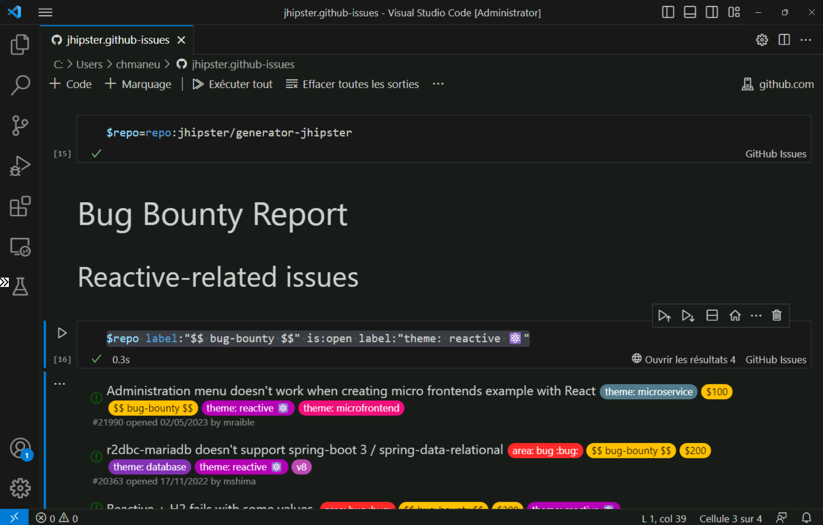
Task: Click #20363 opened 17/11/2022 by mshima
Action: click(x=174, y=481)
